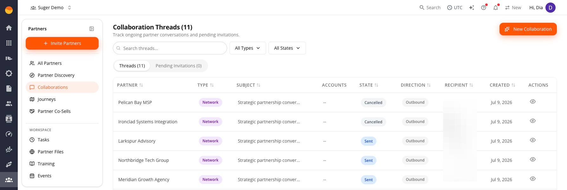
Task: Open Events in workspace section
Action: click(x=62, y=176)
